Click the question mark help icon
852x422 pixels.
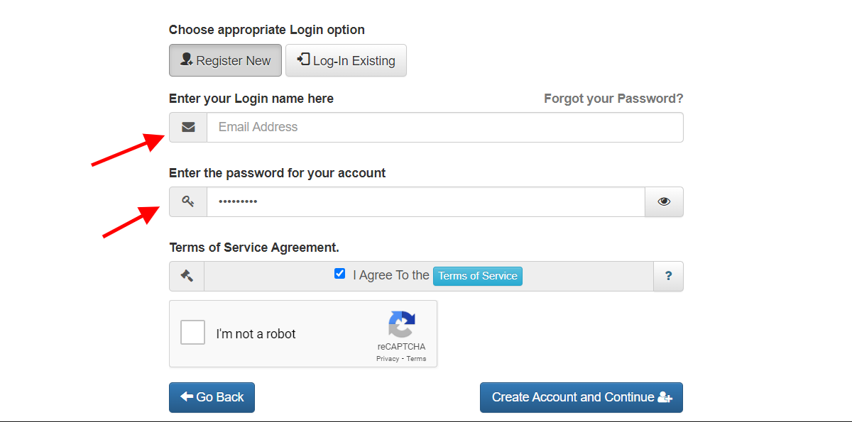(x=668, y=276)
